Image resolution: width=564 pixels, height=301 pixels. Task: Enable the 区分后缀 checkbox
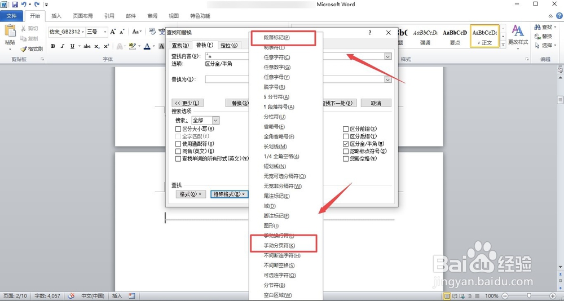tap(346, 136)
